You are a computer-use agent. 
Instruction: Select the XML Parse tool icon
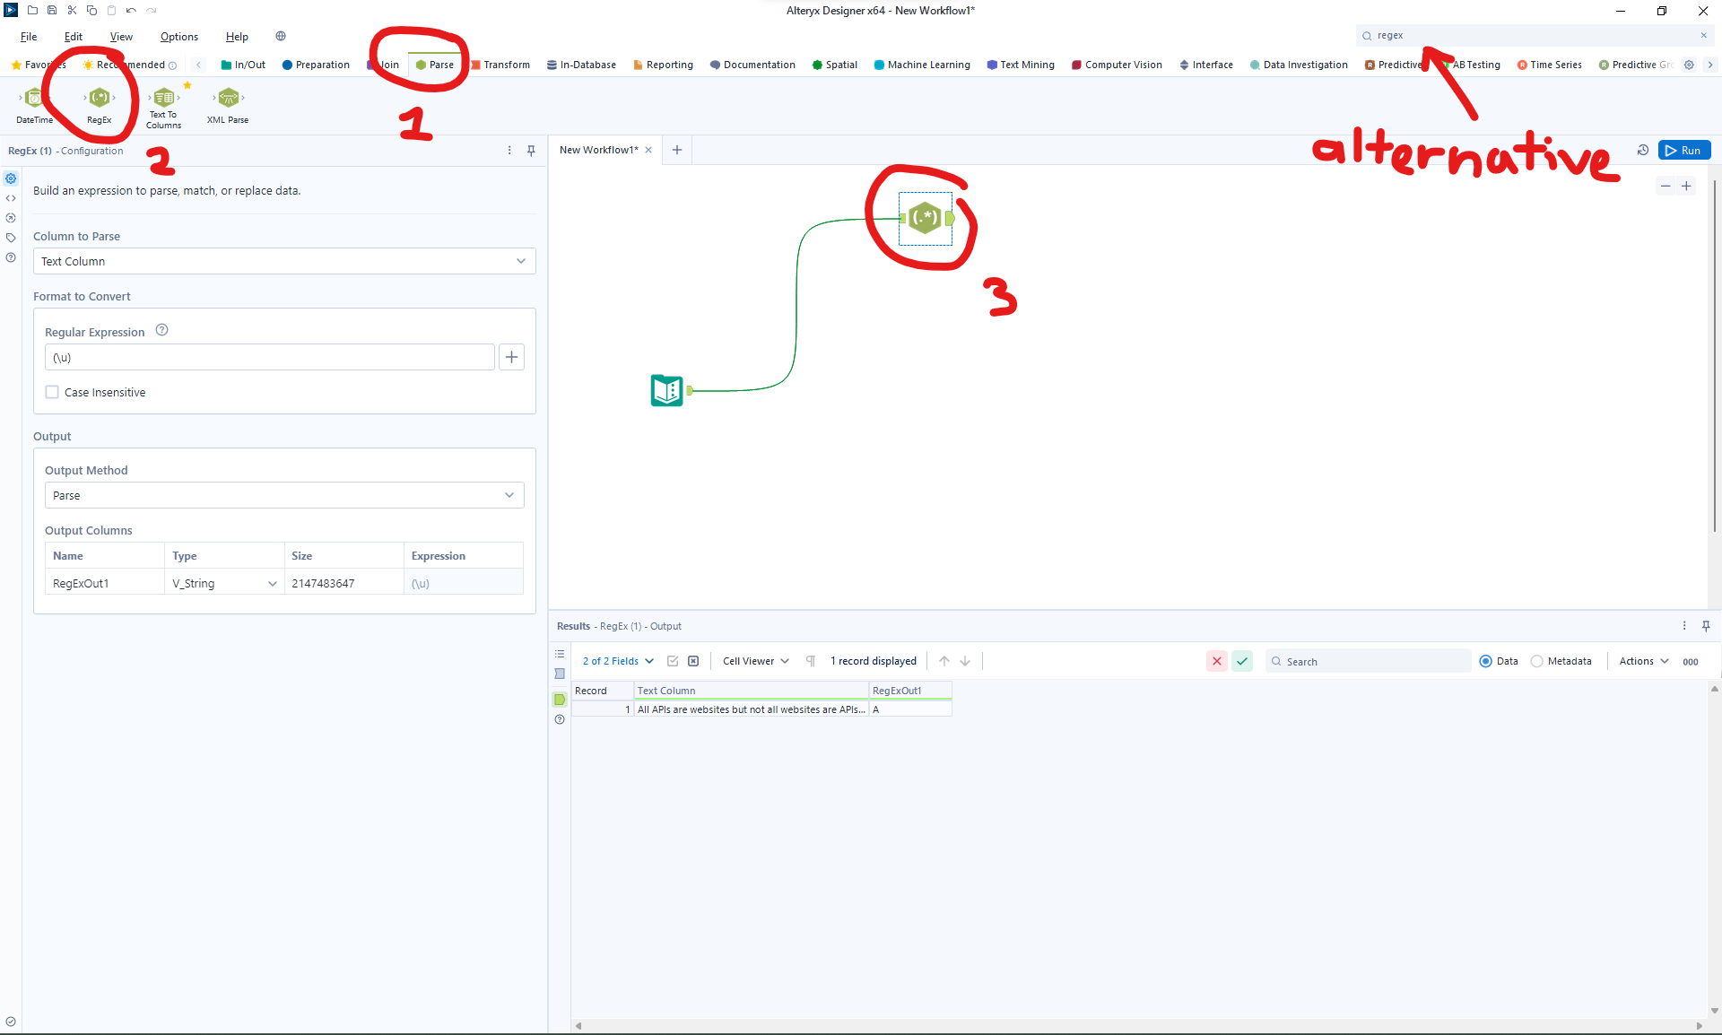click(228, 98)
